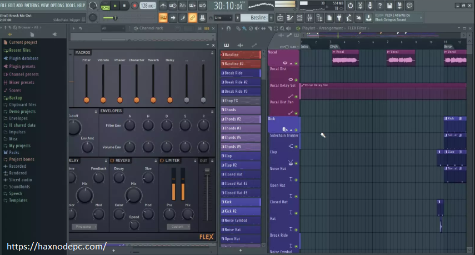Viewport: 475px width, 255px height.
Task: Expand the FLEX Atlantis hint panel arrow
Action: (421, 18)
